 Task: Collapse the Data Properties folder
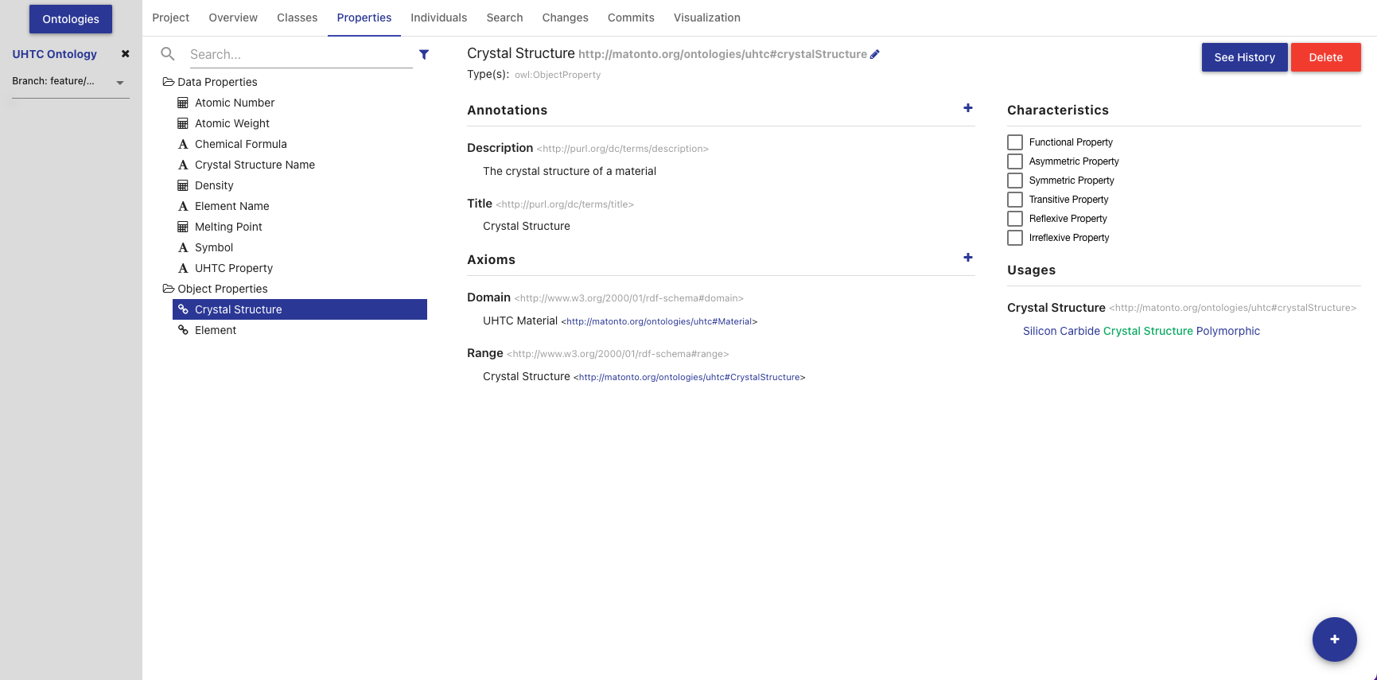pyautogui.click(x=169, y=82)
